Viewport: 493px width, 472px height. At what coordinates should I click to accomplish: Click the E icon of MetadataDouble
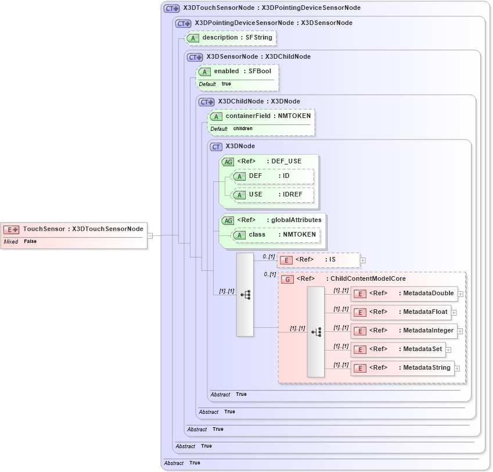[x=360, y=294]
